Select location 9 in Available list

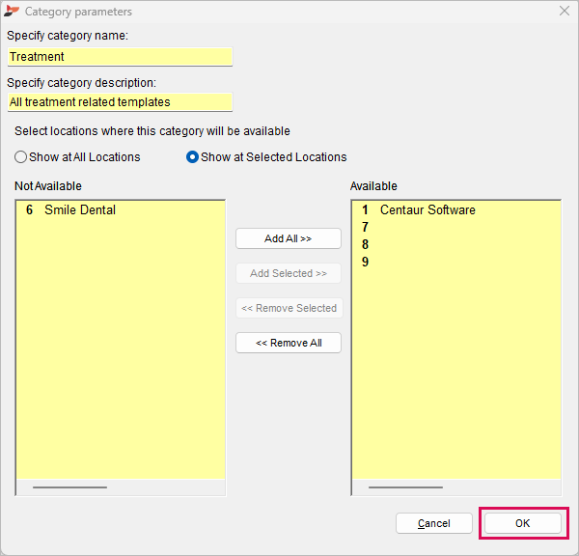(x=365, y=262)
